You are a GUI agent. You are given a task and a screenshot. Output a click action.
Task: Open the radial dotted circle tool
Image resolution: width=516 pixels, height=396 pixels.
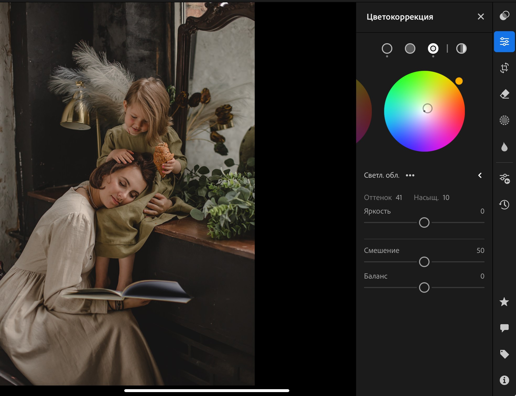click(504, 120)
